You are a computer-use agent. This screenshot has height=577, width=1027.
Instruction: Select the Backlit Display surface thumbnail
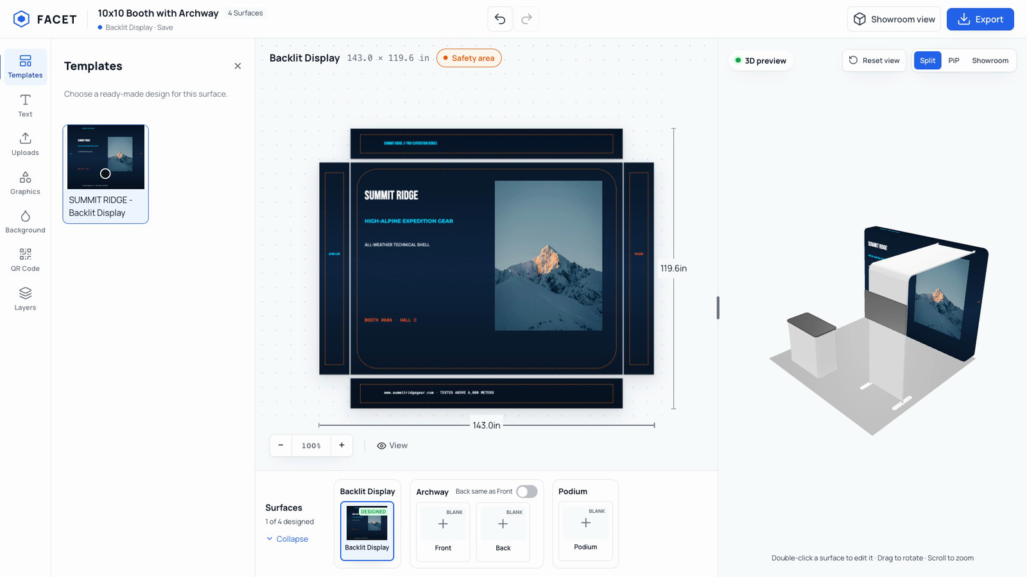pos(367,531)
